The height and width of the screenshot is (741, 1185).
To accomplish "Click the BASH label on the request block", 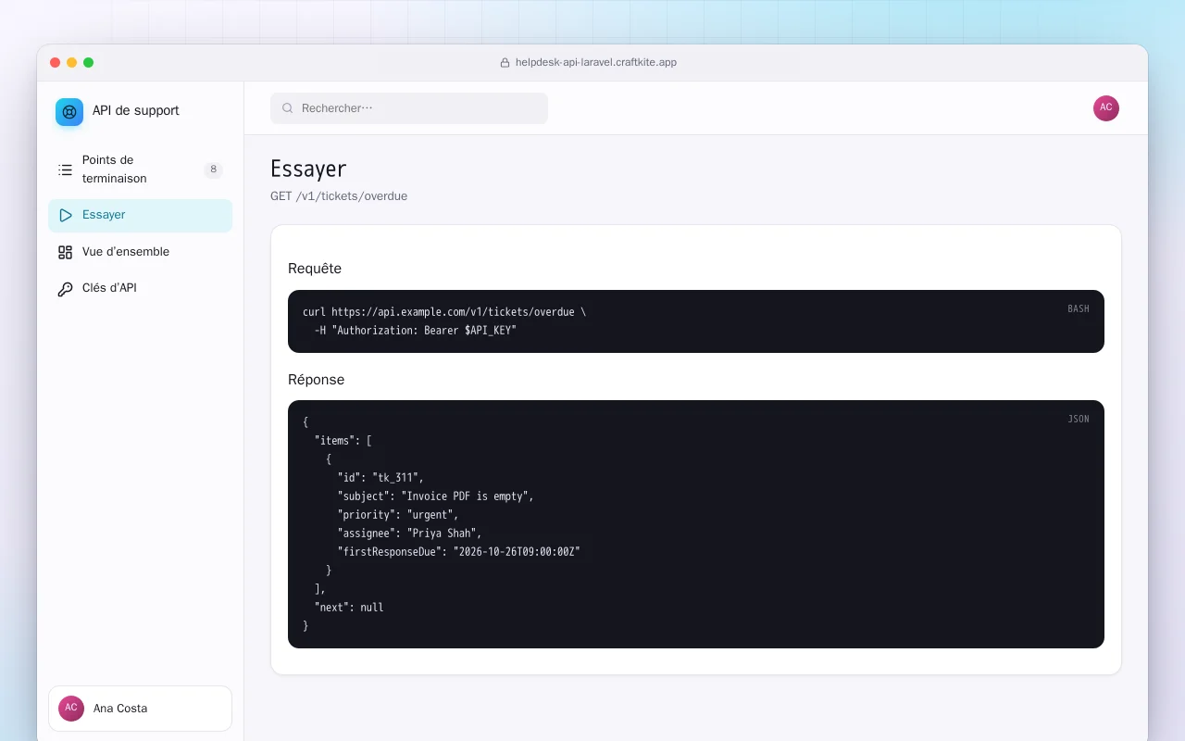I will click(x=1079, y=308).
